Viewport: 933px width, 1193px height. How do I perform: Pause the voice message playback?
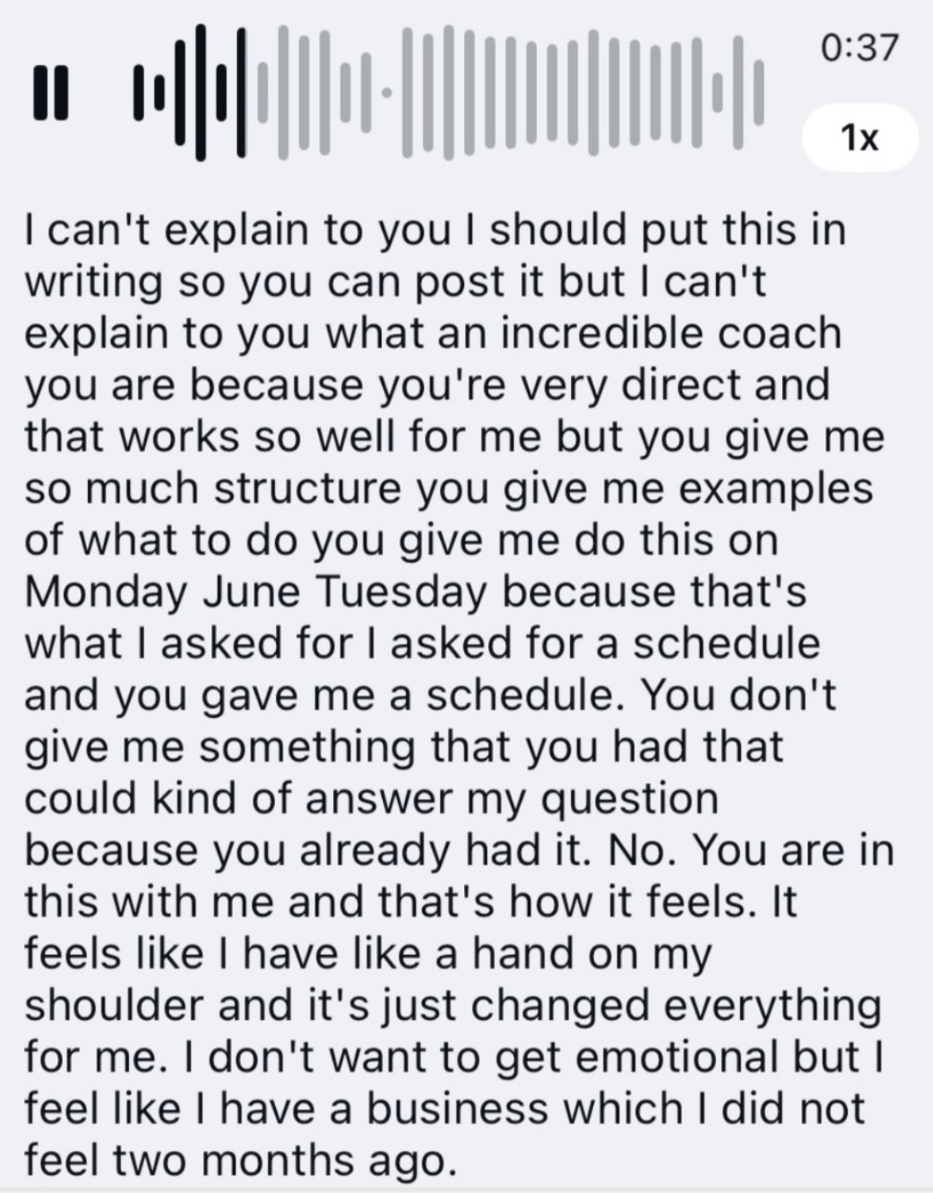pos(51,93)
